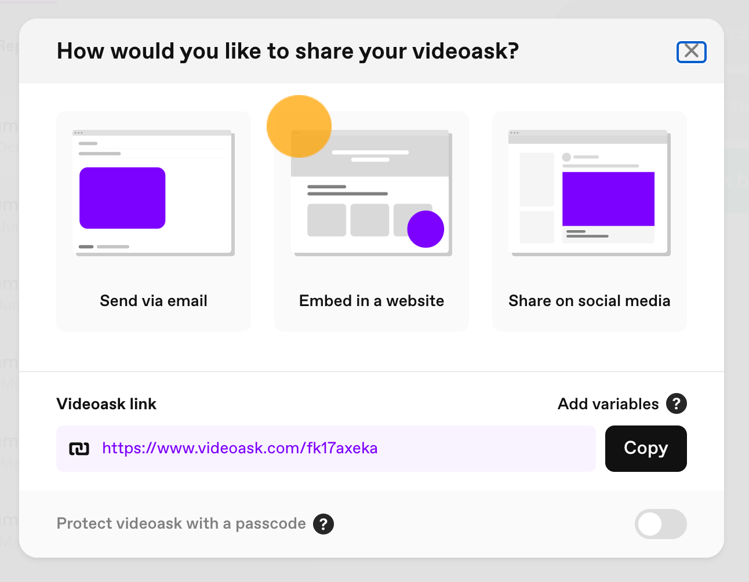The image size is (749, 582).
Task: Copy the videoask link
Action: [x=646, y=449]
